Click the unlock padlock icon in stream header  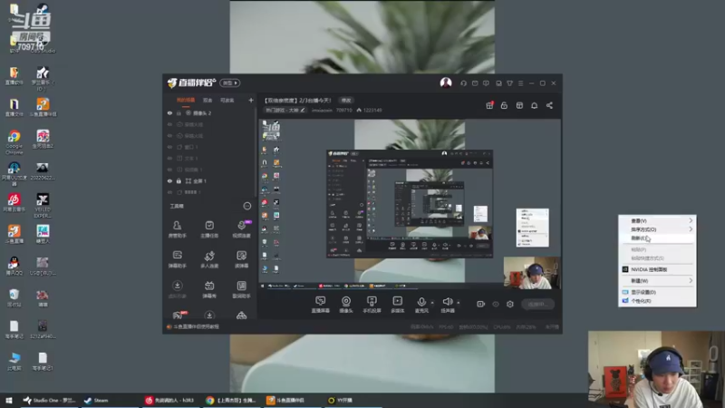tap(504, 105)
